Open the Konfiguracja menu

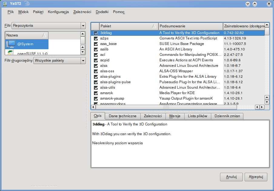tap(58, 12)
